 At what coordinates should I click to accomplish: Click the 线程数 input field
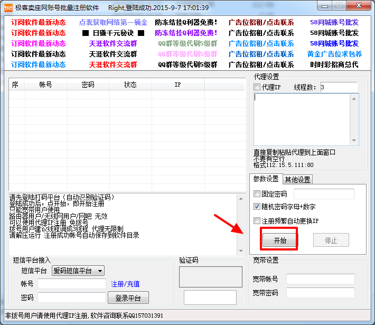pyautogui.click(x=339, y=87)
